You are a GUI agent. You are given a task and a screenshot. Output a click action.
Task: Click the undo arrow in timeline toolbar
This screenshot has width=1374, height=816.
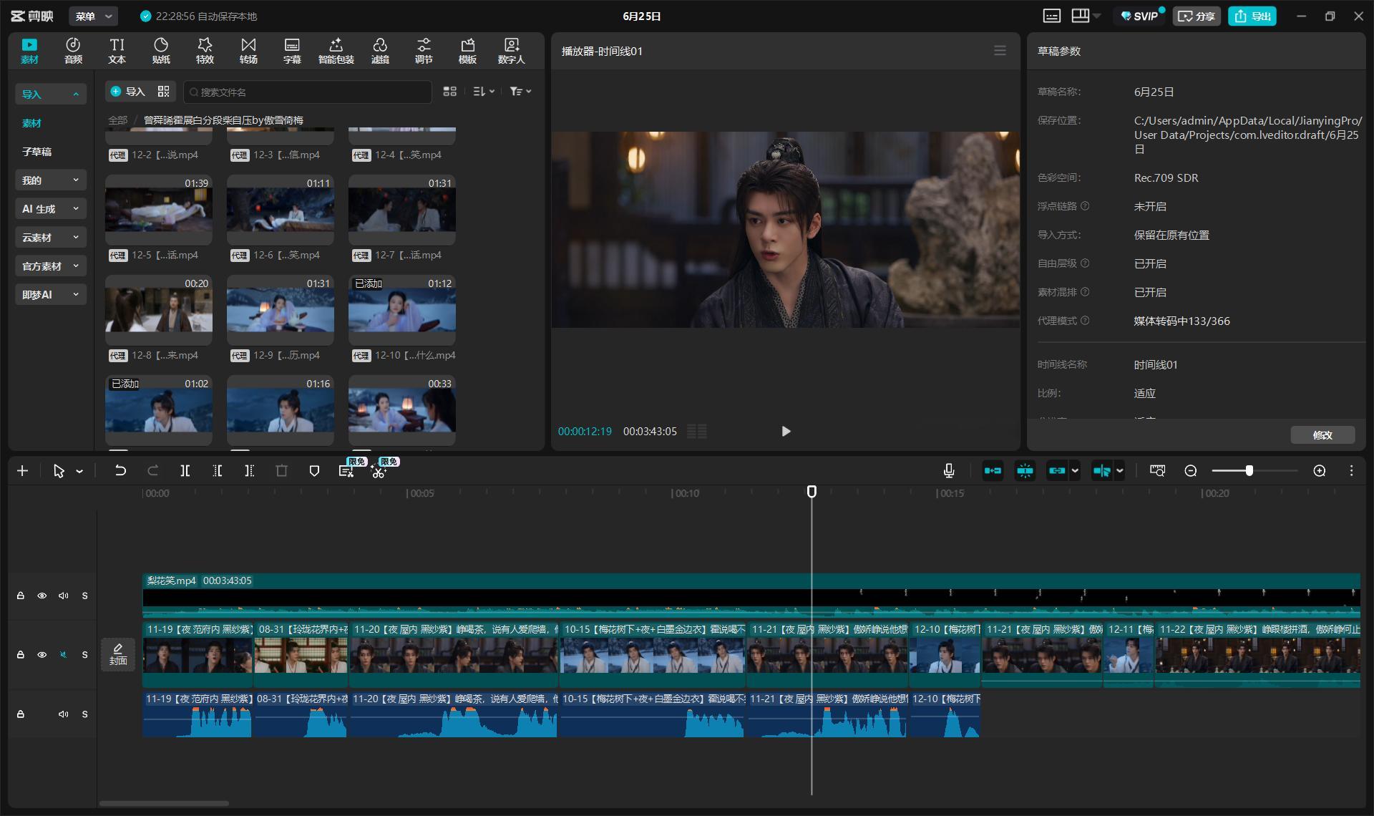click(120, 471)
